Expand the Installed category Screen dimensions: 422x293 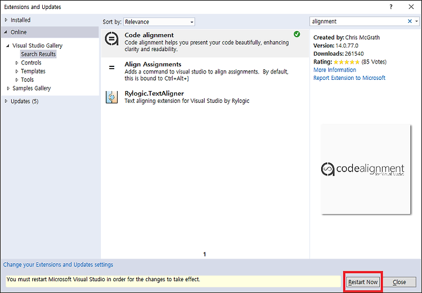6,20
